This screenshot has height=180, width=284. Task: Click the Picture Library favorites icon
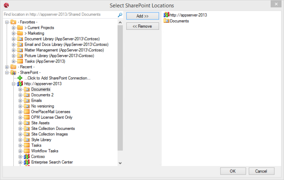(20, 55)
